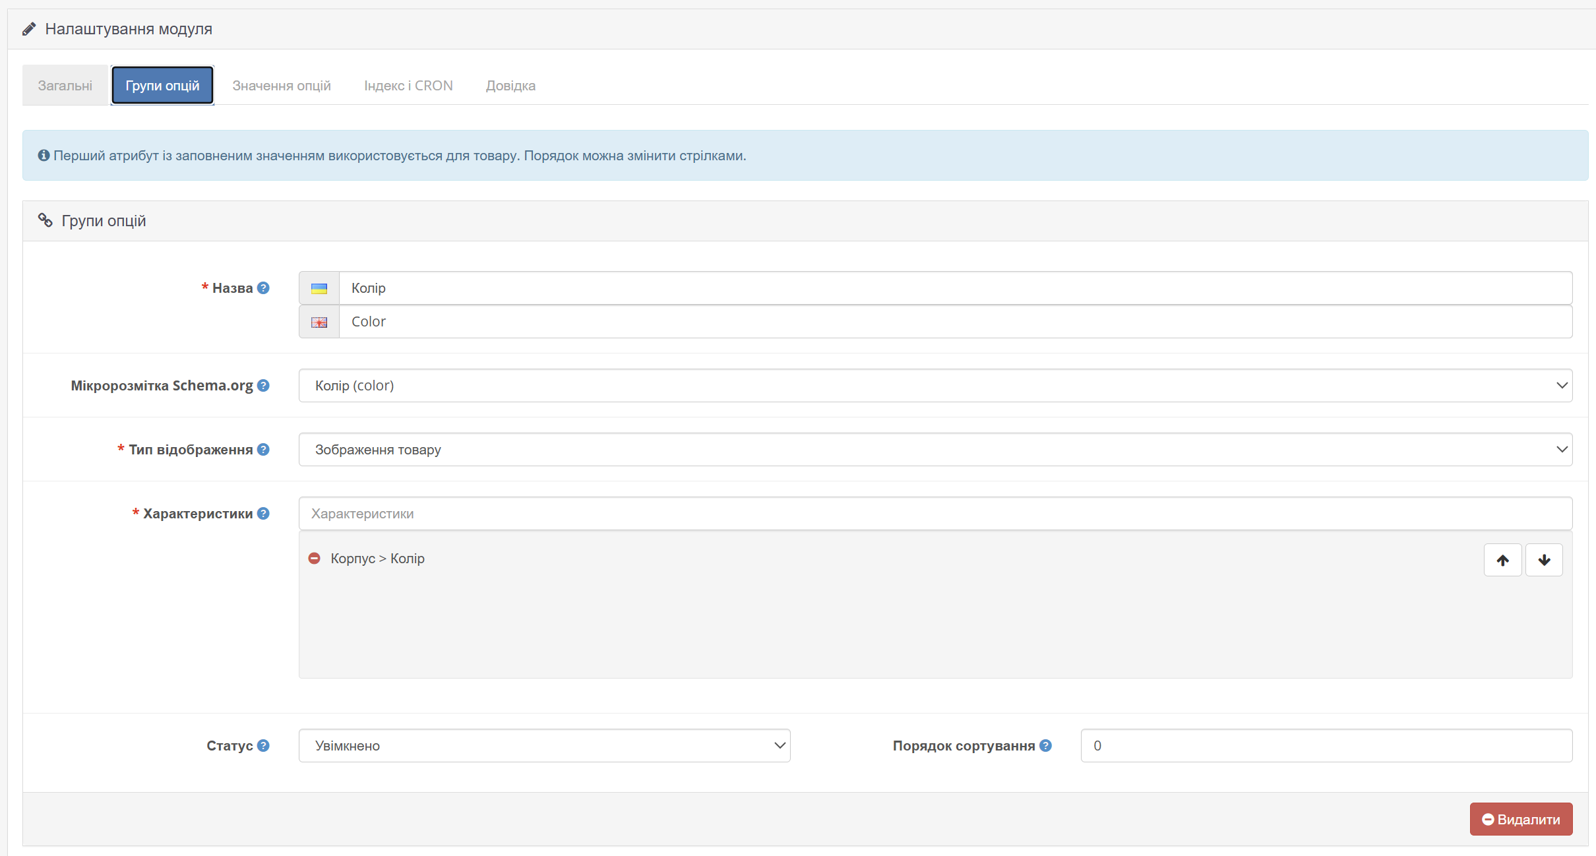Move the characteristic down with arrow button
Screen dimensions: 1596x856
tap(1544, 560)
